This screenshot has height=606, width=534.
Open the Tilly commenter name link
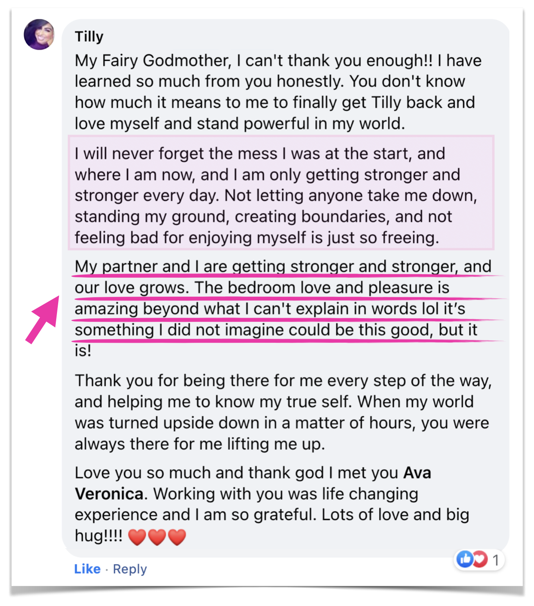tap(89, 37)
